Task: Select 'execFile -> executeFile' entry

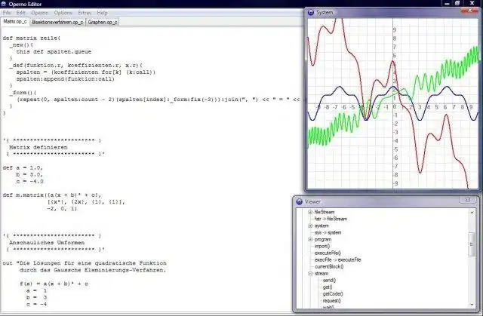Action: click(337, 259)
